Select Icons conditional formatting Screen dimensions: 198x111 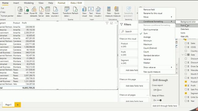187,33
